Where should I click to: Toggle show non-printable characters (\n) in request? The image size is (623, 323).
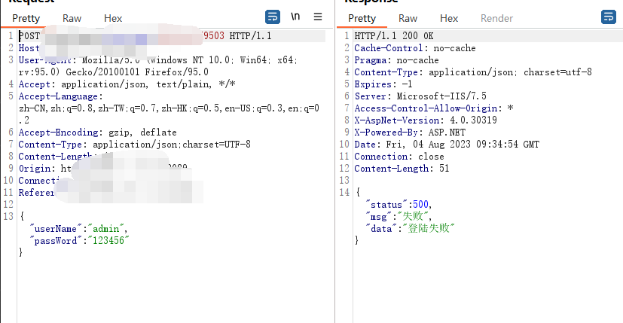[296, 17]
